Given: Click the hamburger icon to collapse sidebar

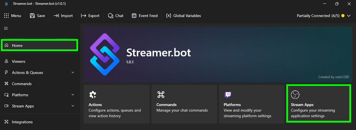Looking at the screenshot, I should point(6,28).
